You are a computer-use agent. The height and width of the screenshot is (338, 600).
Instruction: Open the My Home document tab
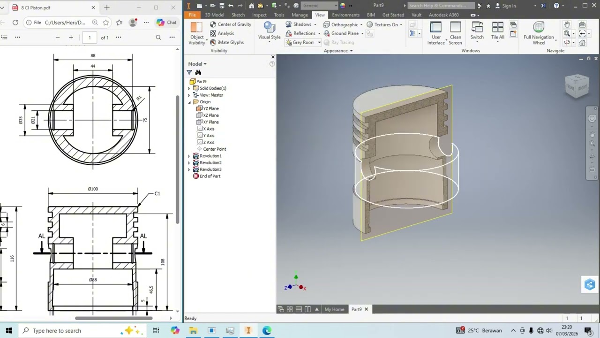[334, 309]
